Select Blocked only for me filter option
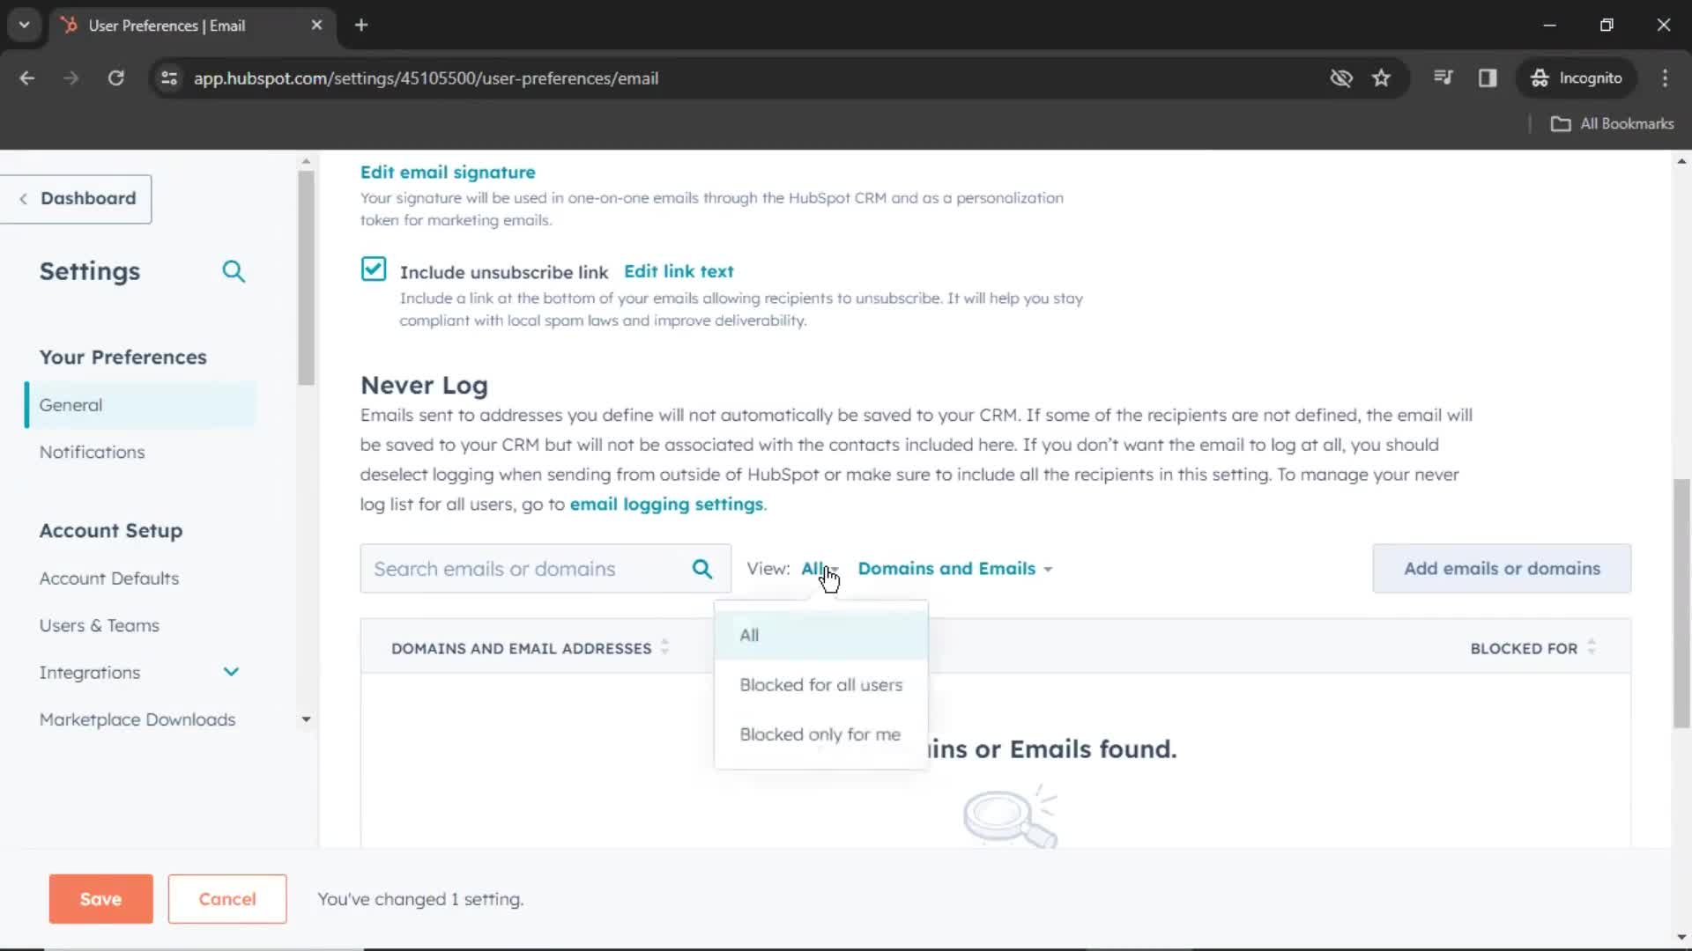Image resolution: width=1692 pixels, height=951 pixels. pos(820,734)
